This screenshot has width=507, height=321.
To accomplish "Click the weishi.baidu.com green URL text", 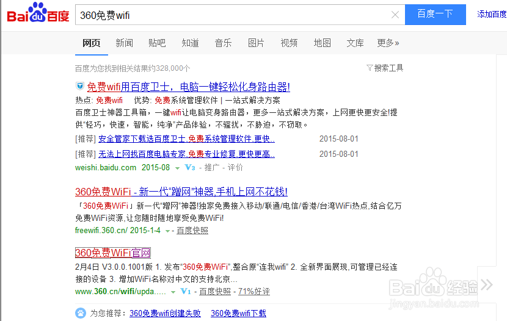I will [x=106, y=167].
